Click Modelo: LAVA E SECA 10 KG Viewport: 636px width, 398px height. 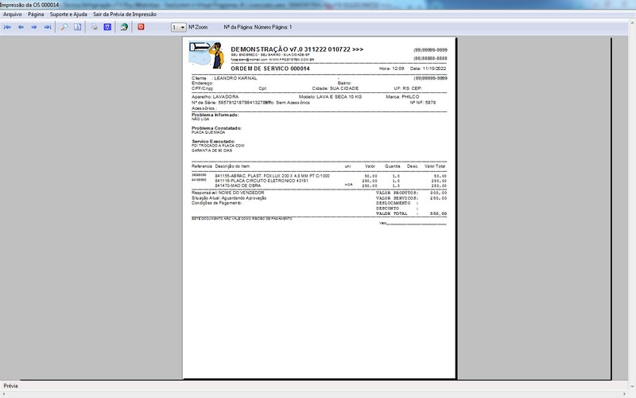coord(330,97)
